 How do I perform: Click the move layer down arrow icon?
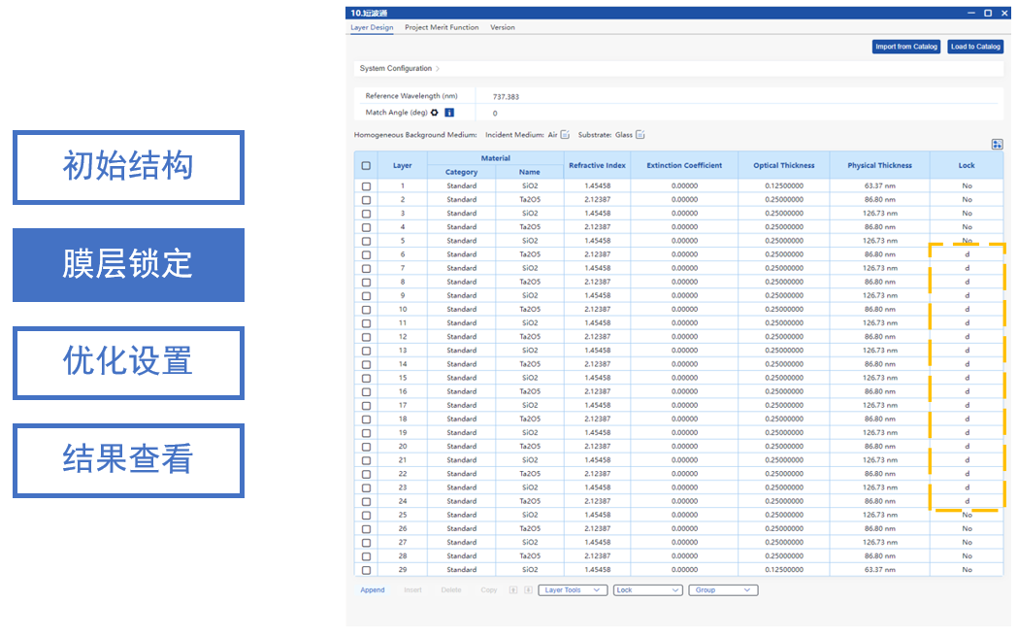528,590
